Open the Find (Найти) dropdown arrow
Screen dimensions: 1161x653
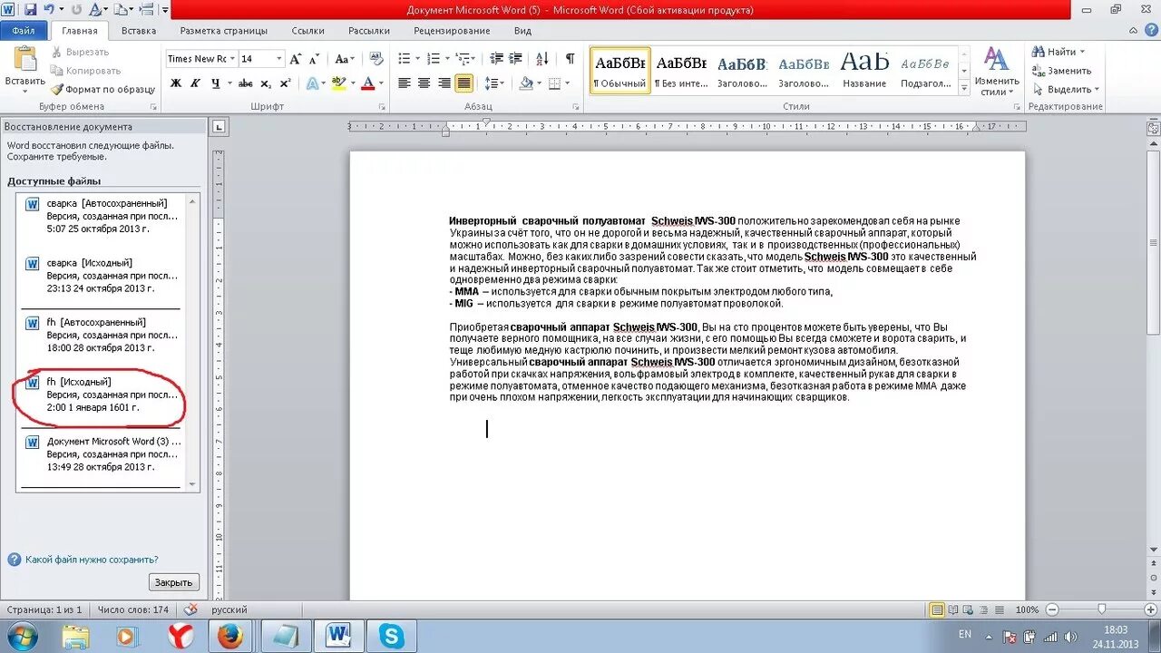[1082, 52]
